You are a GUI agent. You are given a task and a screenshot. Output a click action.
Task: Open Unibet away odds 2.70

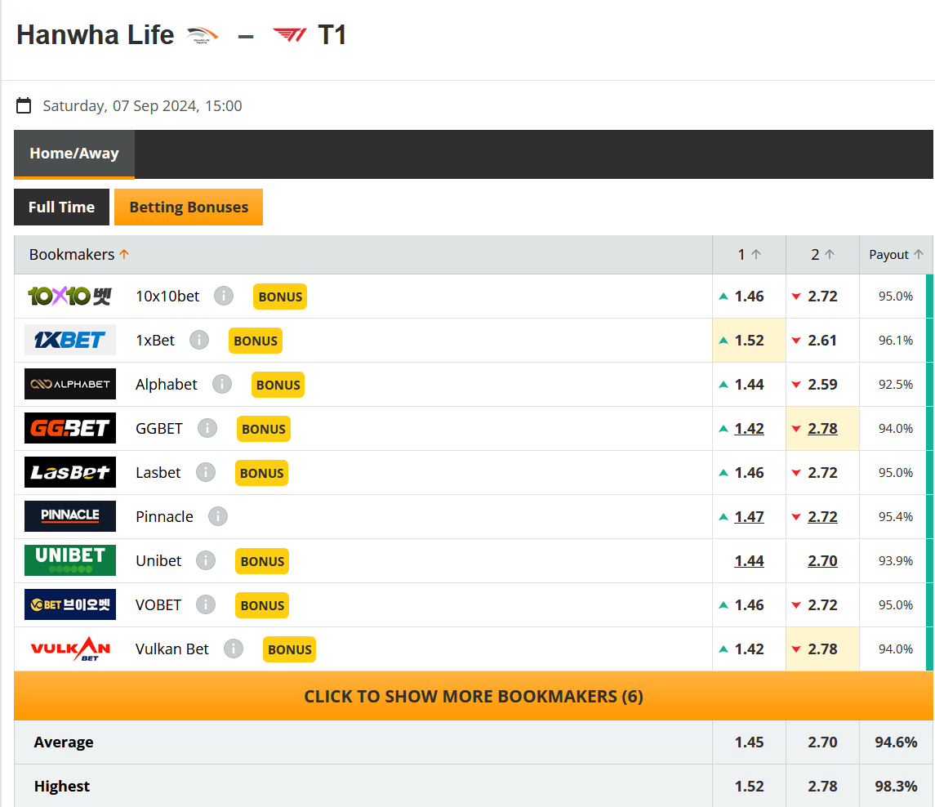tap(822, 560)
